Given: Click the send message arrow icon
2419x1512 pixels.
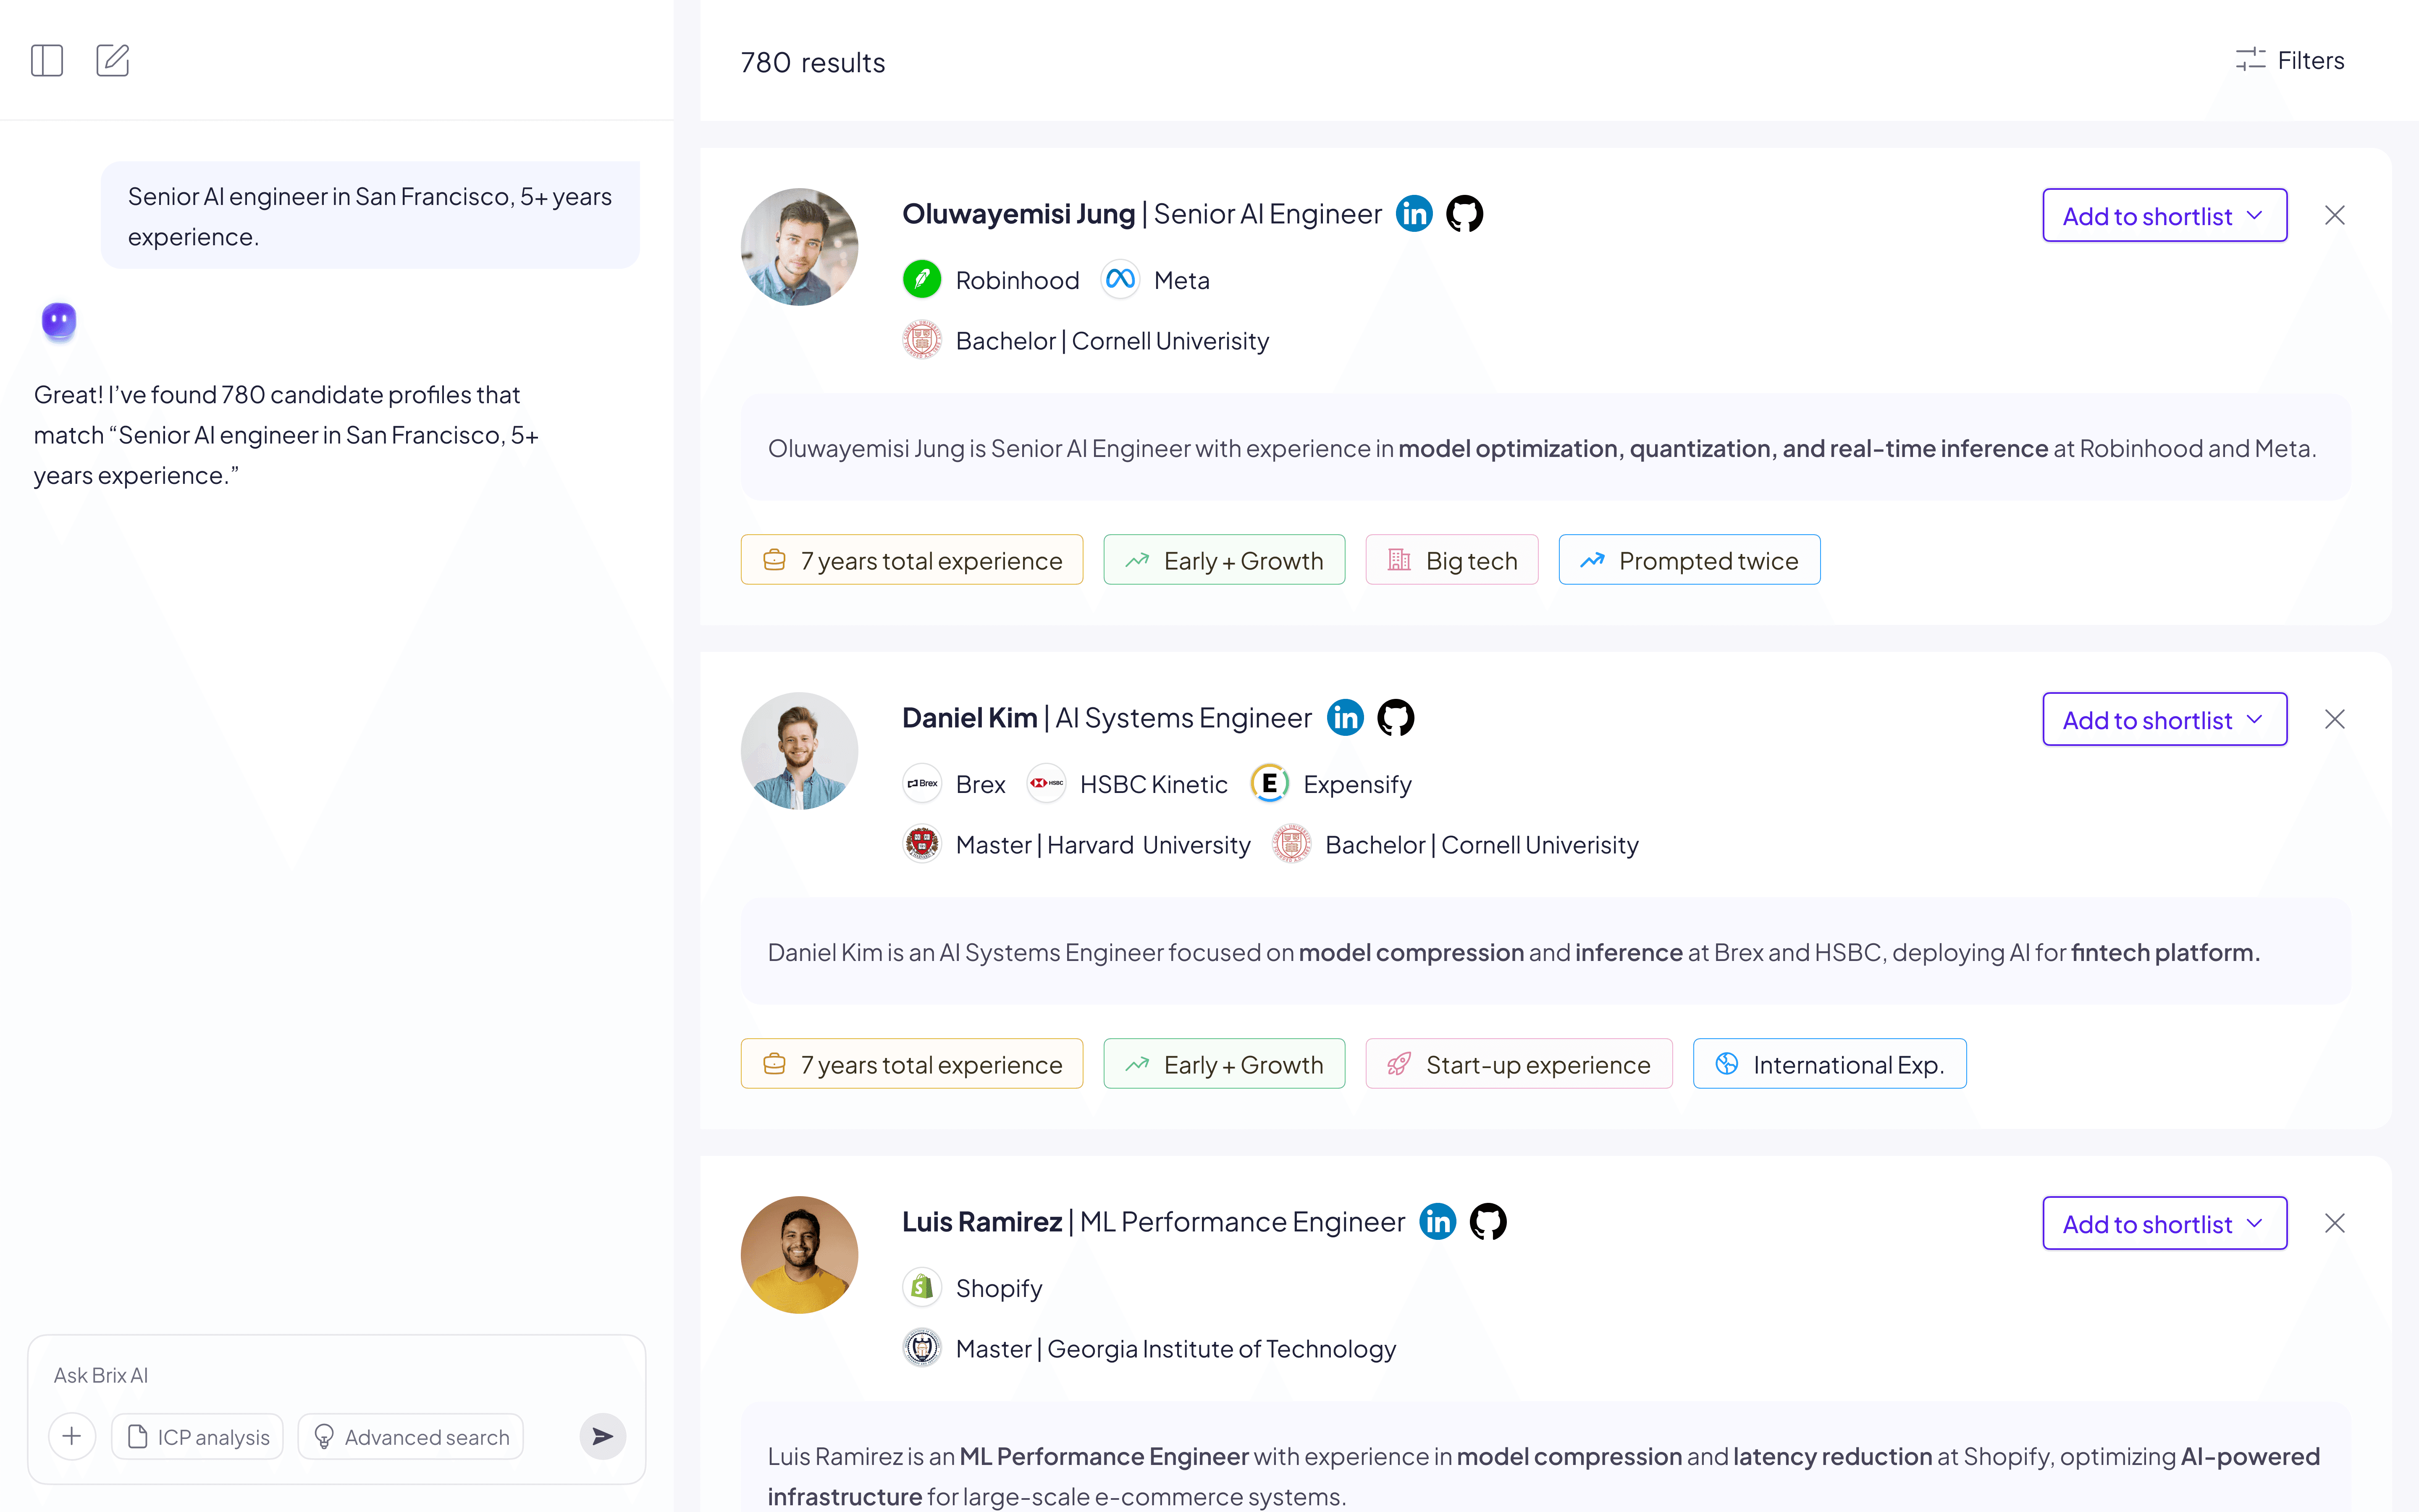Looking at the screenshot, I should pyautogui.click(x=603, y=1437).
